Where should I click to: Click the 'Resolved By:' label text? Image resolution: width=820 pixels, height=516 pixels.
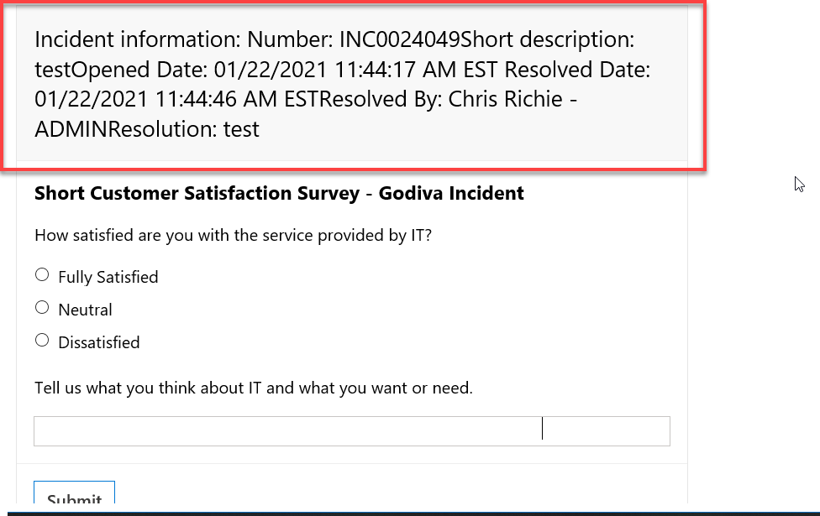pyautogui.click(x=381, y=99)
